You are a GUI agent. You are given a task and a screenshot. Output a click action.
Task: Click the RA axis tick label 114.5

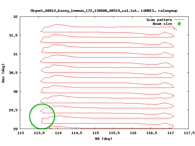coord(77,133)
